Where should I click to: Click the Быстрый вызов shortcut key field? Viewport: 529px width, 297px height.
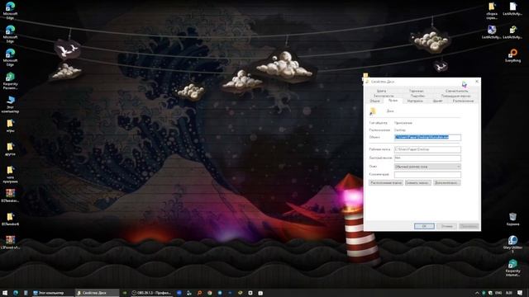[427, 158]
